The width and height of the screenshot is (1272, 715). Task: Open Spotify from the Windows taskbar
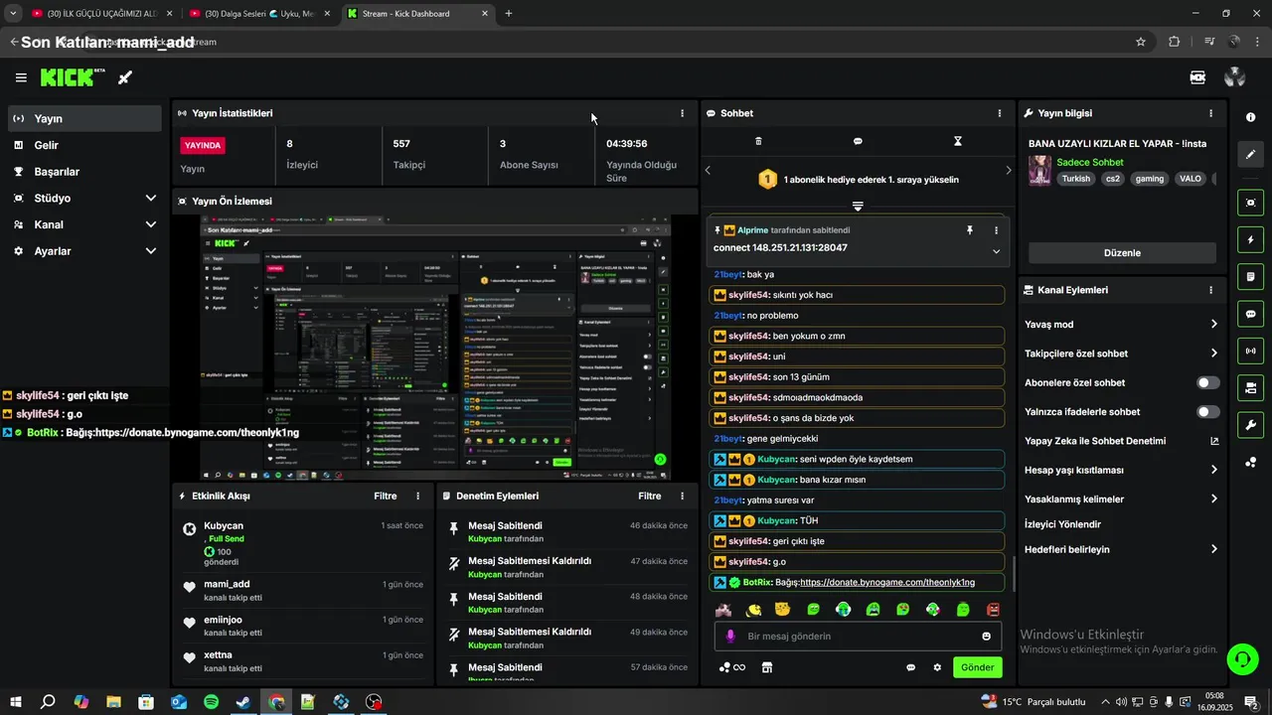[x=211, y=702]
